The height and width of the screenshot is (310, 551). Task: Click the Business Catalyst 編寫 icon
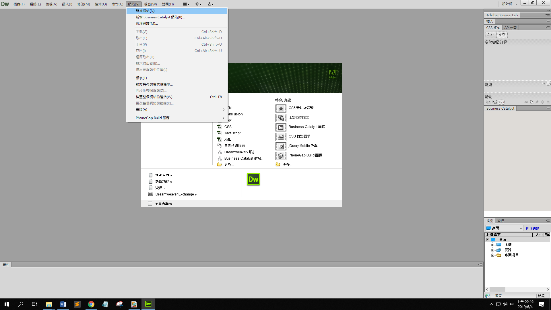(x=281, y=127)
